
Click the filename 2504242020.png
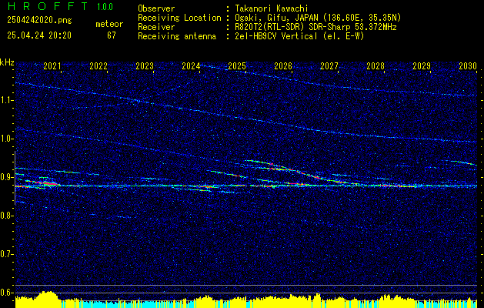click(39, 20)
